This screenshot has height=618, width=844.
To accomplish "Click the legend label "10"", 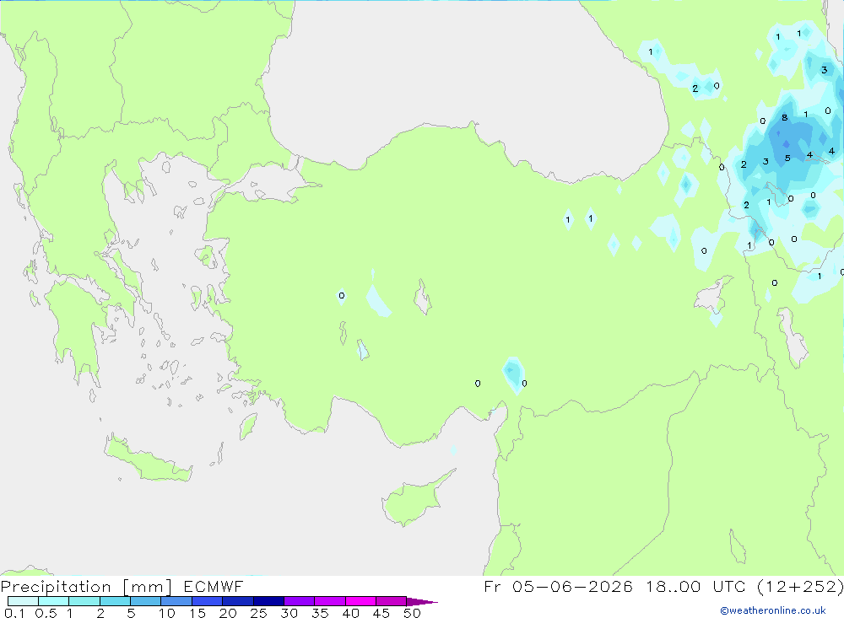I will click(x=167, y=613).
